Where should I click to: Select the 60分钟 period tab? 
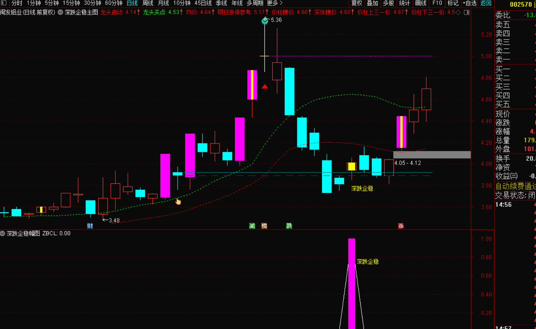click(x=113, y=3)
